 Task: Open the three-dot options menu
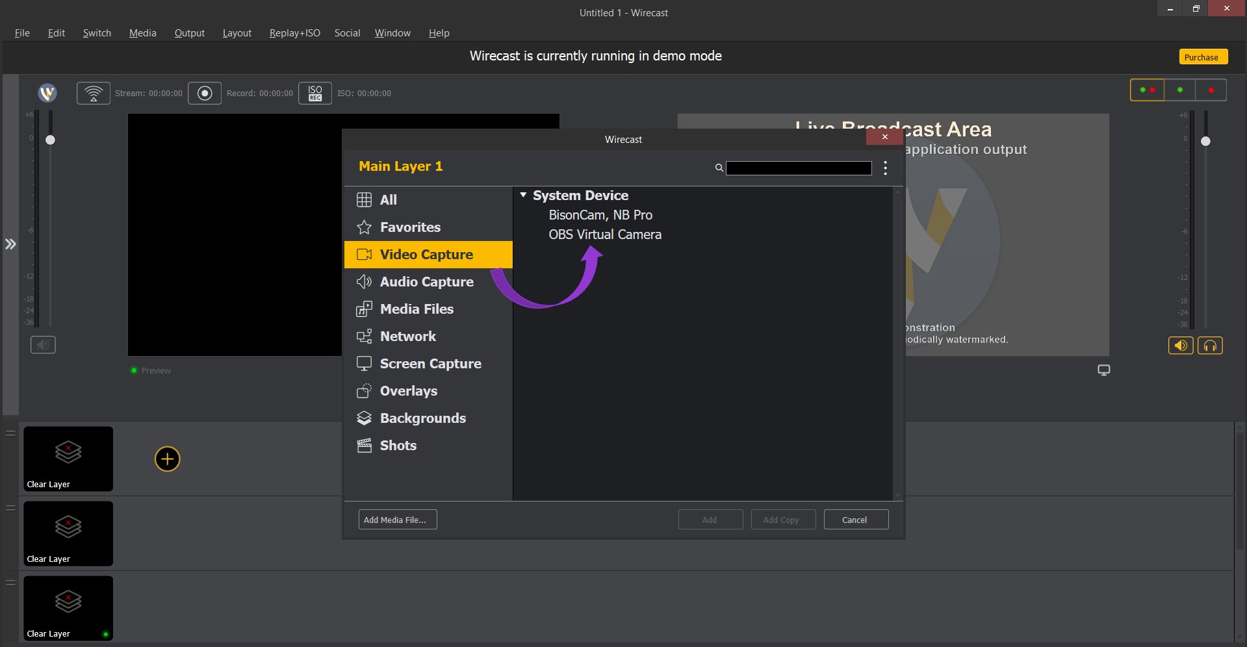[885, 168]
